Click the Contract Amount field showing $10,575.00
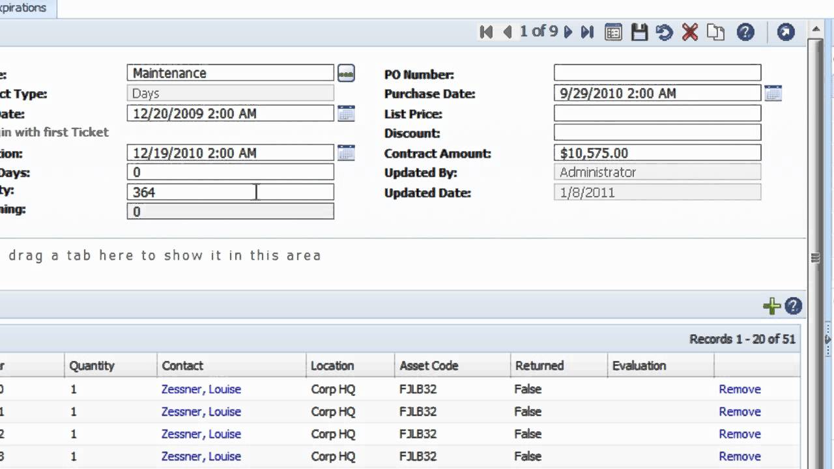 point(657,153)
